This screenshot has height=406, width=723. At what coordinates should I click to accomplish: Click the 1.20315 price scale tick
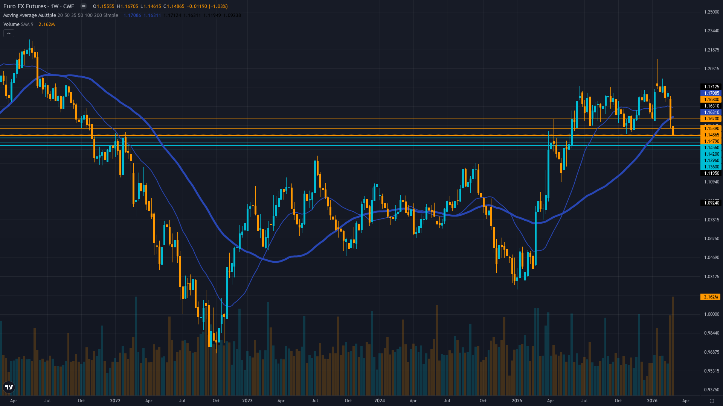pyautogui.click(x=711, y=69)
